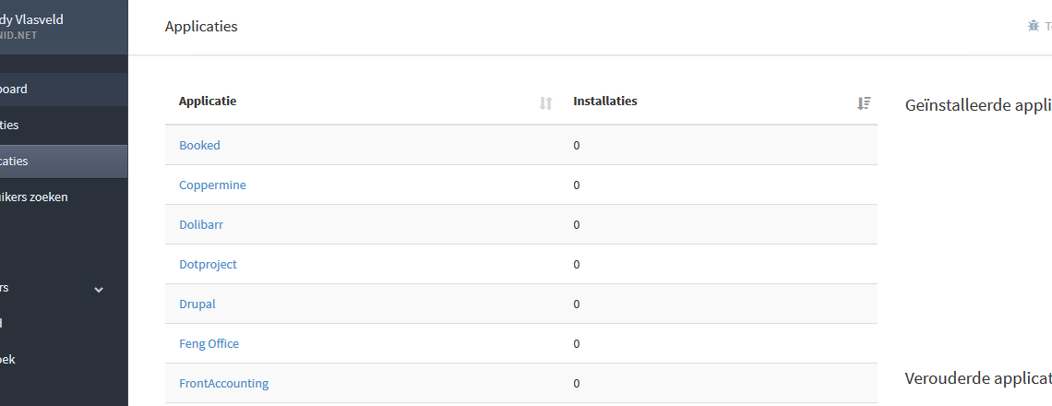Image resolution: width=1052 pixels, height=406 pixels.
Task: Open the Coppermine application link
Action: (x=212, y=185)
